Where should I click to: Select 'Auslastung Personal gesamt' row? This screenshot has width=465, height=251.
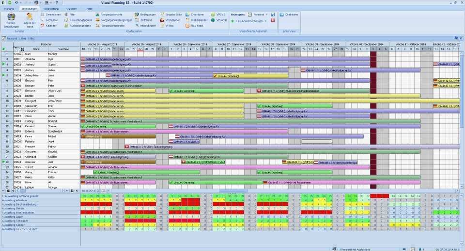click(x=40, y=196)
